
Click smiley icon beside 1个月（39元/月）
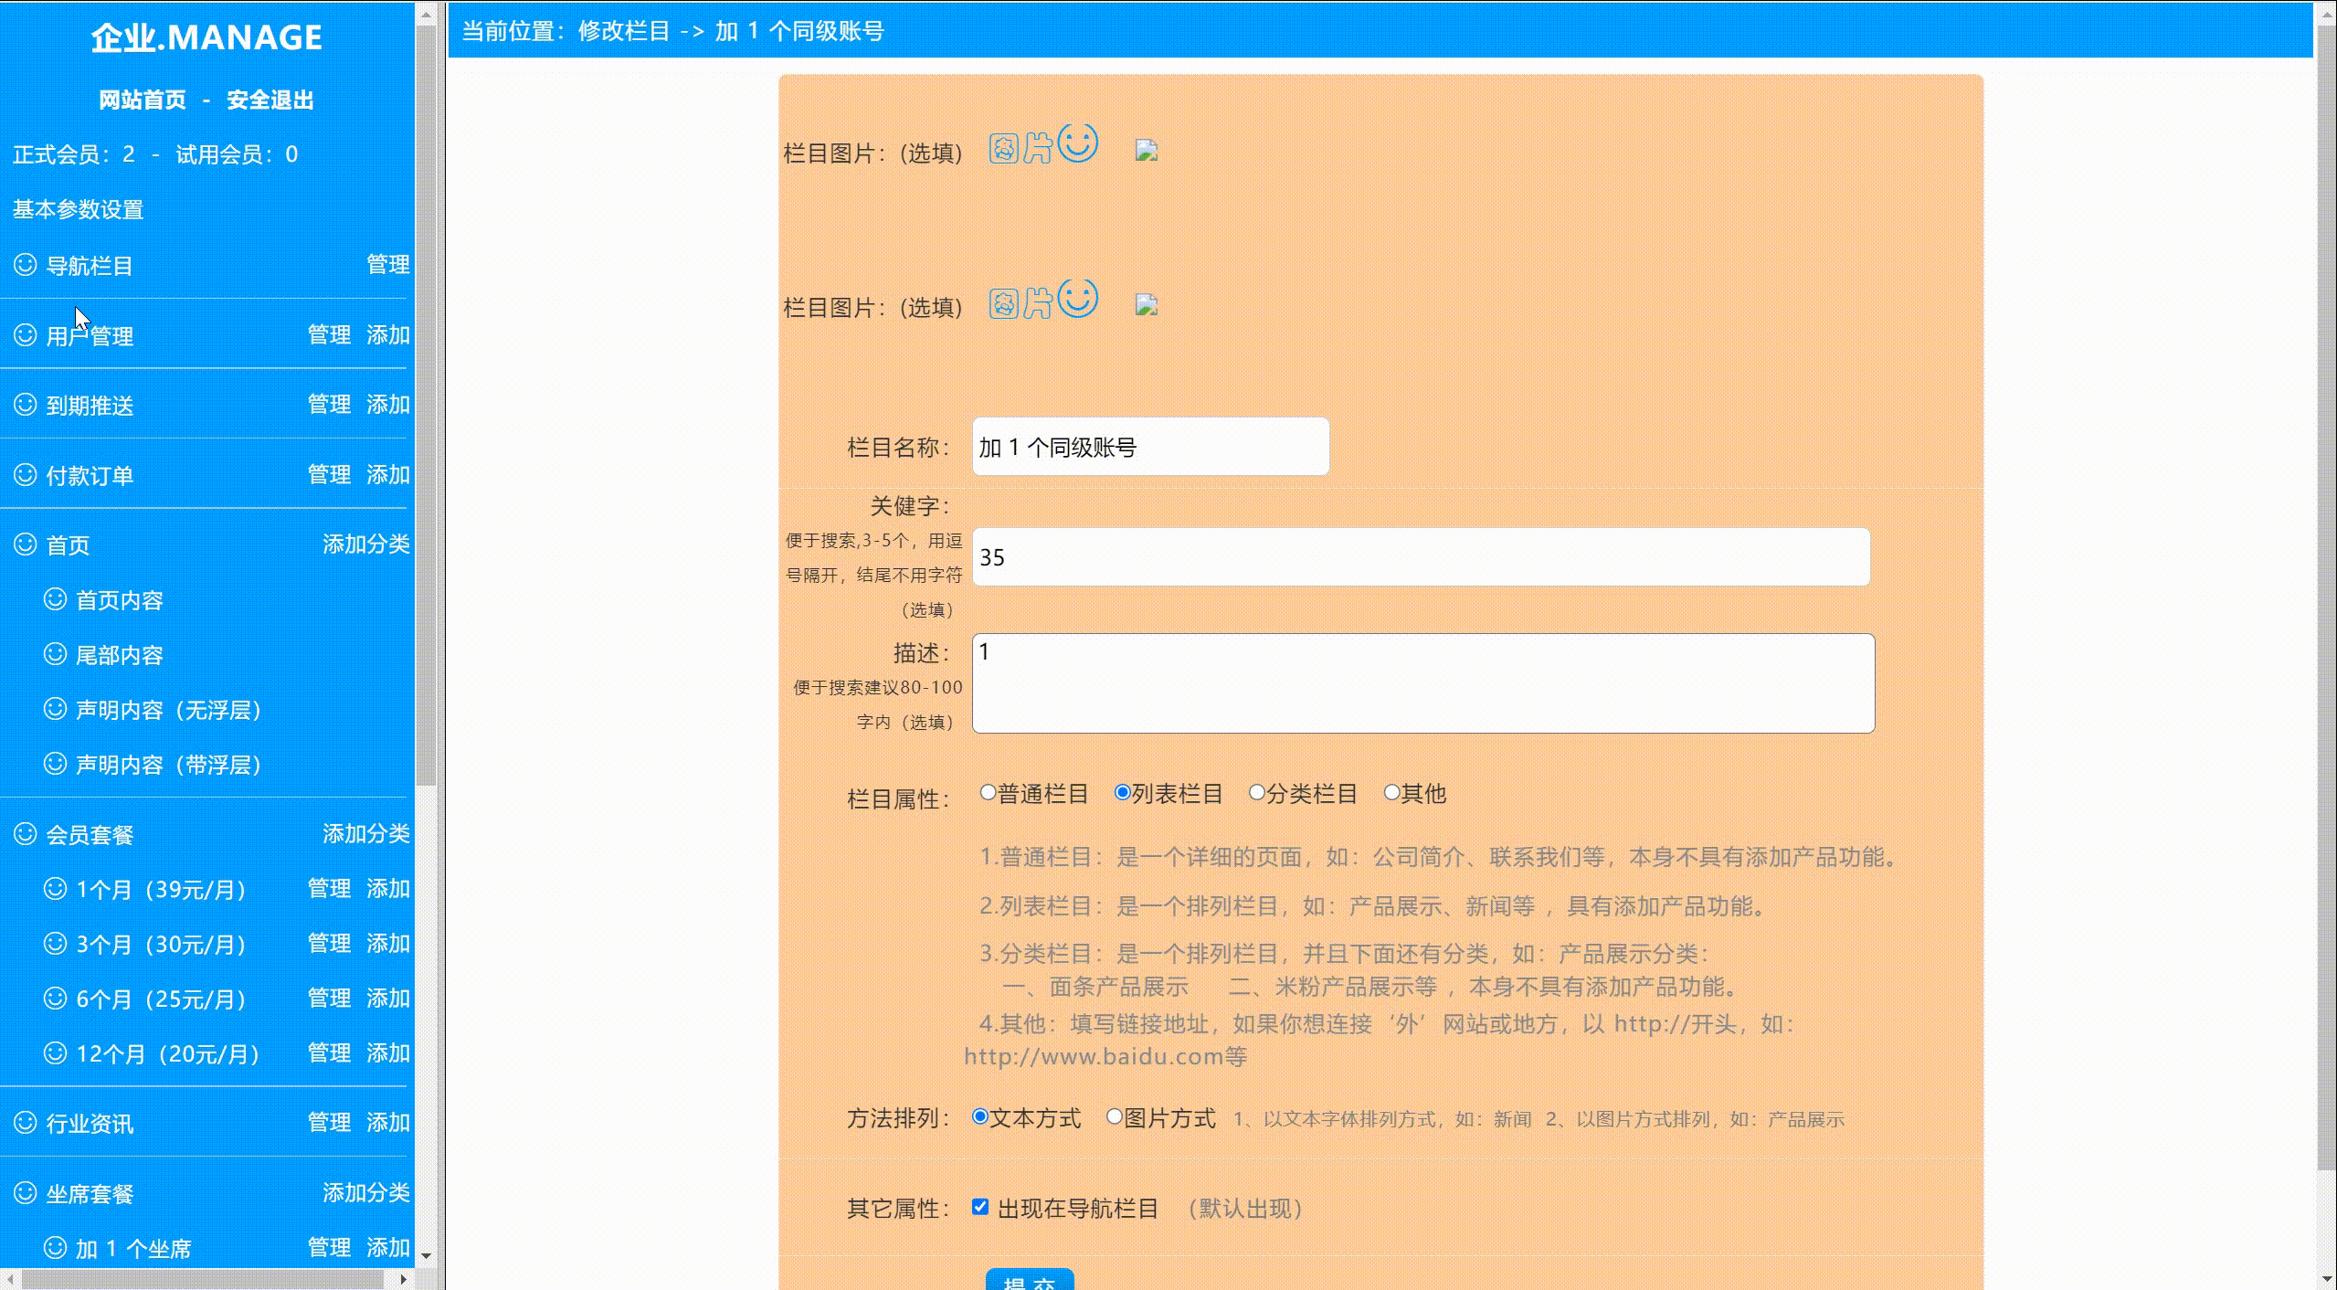(56, 889)
